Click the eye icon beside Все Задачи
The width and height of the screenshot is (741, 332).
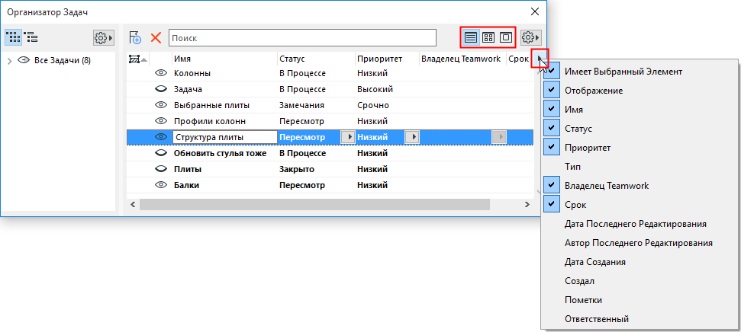24,60
